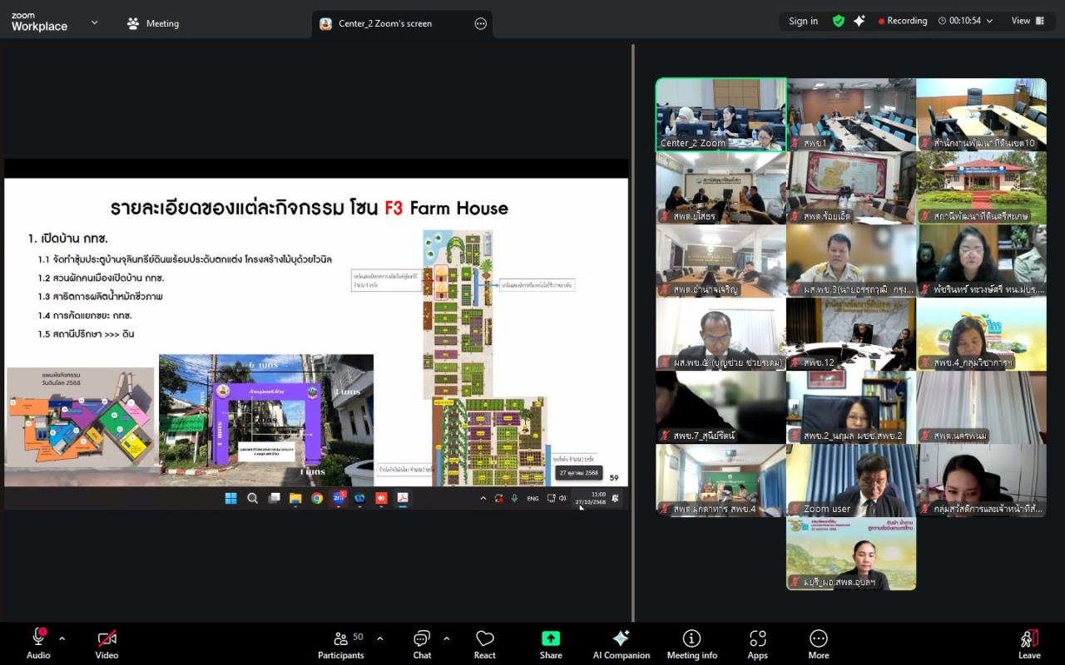
Task: Select สพข.12 participant video tile
Action: pos(851,334)
